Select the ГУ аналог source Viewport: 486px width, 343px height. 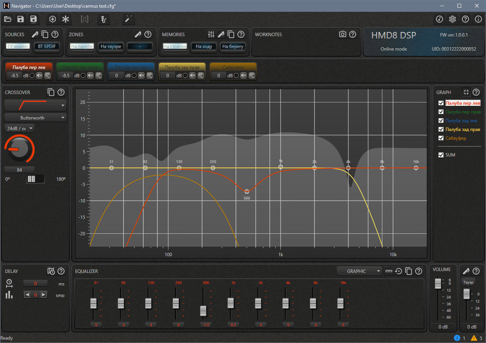(x=18, y=46)
